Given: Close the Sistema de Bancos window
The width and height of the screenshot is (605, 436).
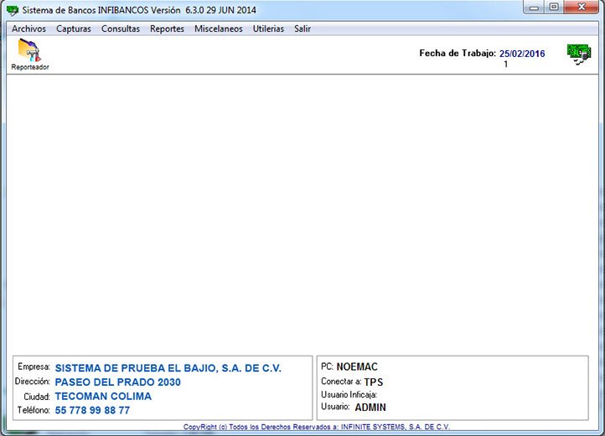Looking at the screenshot, I should point(580,8).
